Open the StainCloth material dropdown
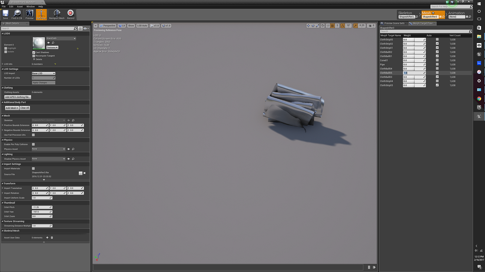Viewport: 485px width, 272px height. coord(61,38)
